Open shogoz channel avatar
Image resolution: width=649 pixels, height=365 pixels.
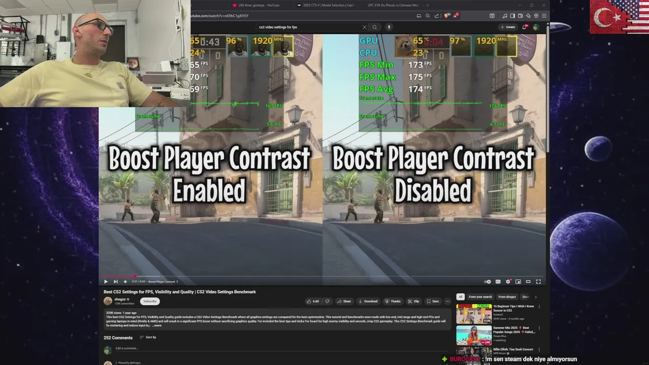pyautogui.click(x=108, y=301)
